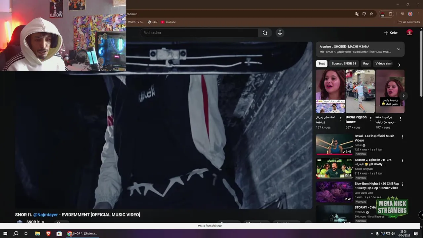This screenshot has width=423, height=238.
Task: Select the Source : SNOR 91 chip
Action: coord(344,63)
